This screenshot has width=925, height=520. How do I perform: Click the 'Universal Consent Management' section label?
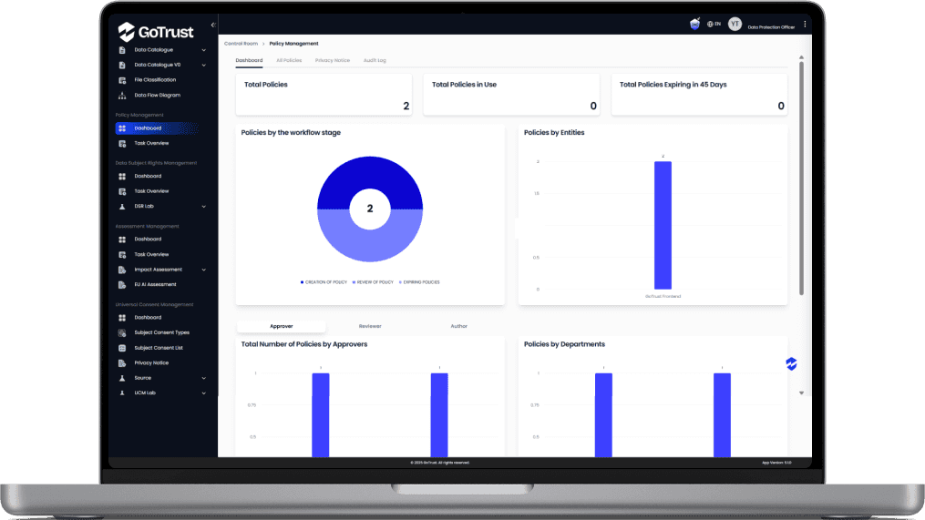(x=155, y=305)
